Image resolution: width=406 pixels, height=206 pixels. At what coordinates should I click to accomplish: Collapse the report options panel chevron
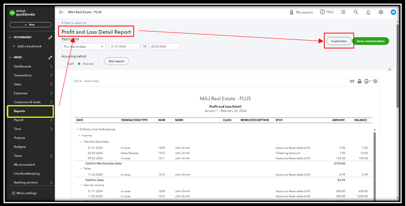pyautogui.click(x=389, y=69)
